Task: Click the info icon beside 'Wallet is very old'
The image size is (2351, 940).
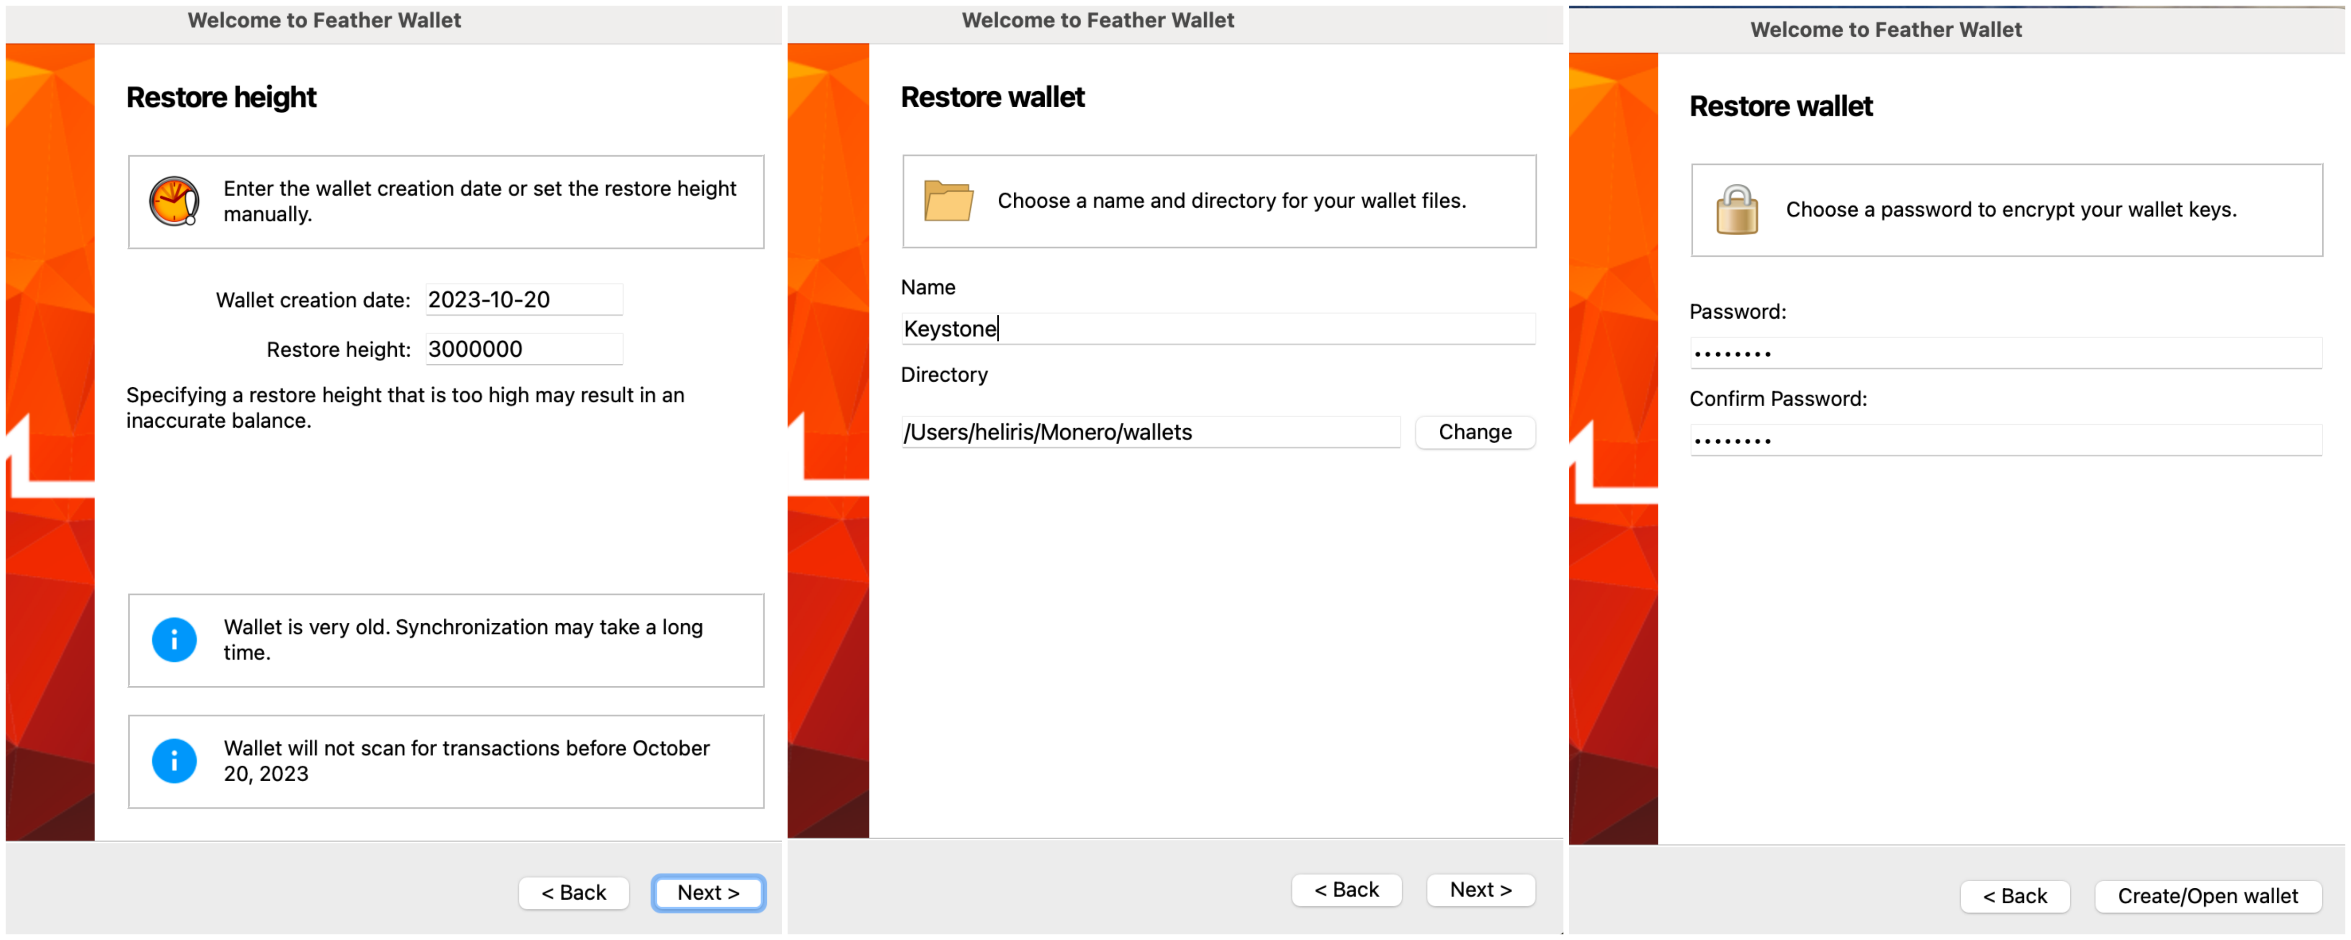Action: 174,640
